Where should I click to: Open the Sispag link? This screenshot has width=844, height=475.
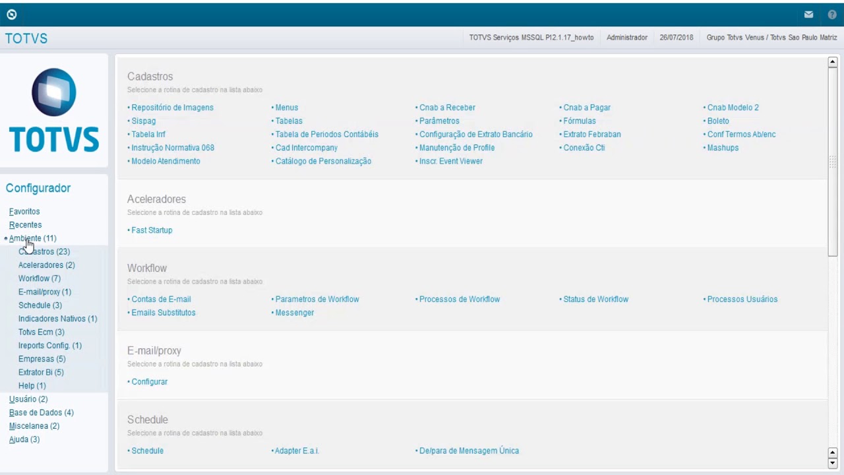pyautogui.click(x=144, y=121)
